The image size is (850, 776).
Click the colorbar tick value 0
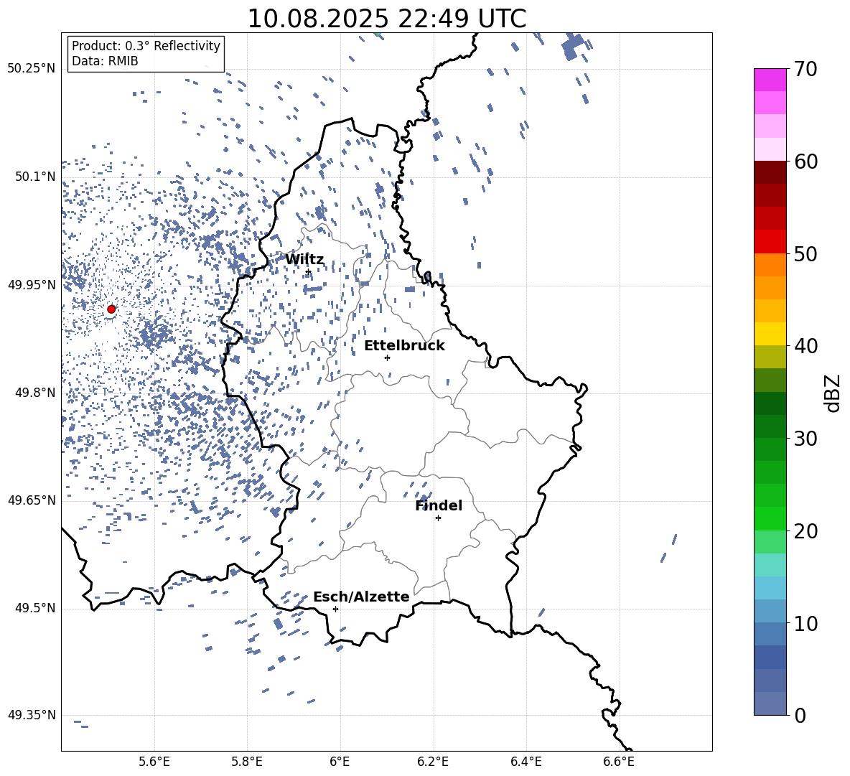(x=800, y=715)
